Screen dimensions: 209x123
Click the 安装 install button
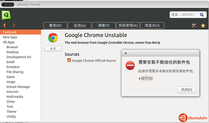pyautogui.click(x=53, y=49)
